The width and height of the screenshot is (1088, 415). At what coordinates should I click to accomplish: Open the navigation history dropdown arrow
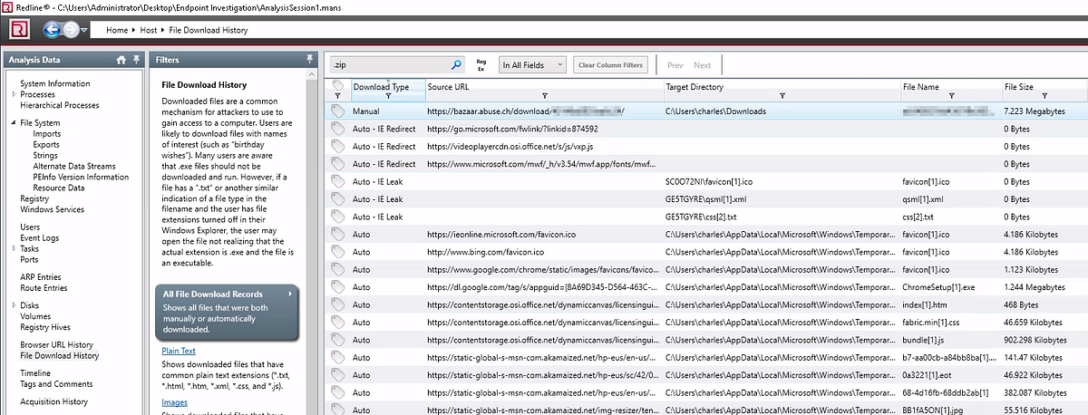84,31
